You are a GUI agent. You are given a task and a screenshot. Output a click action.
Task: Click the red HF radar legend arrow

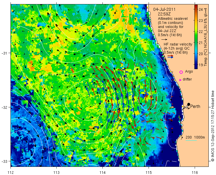point(170,56)
